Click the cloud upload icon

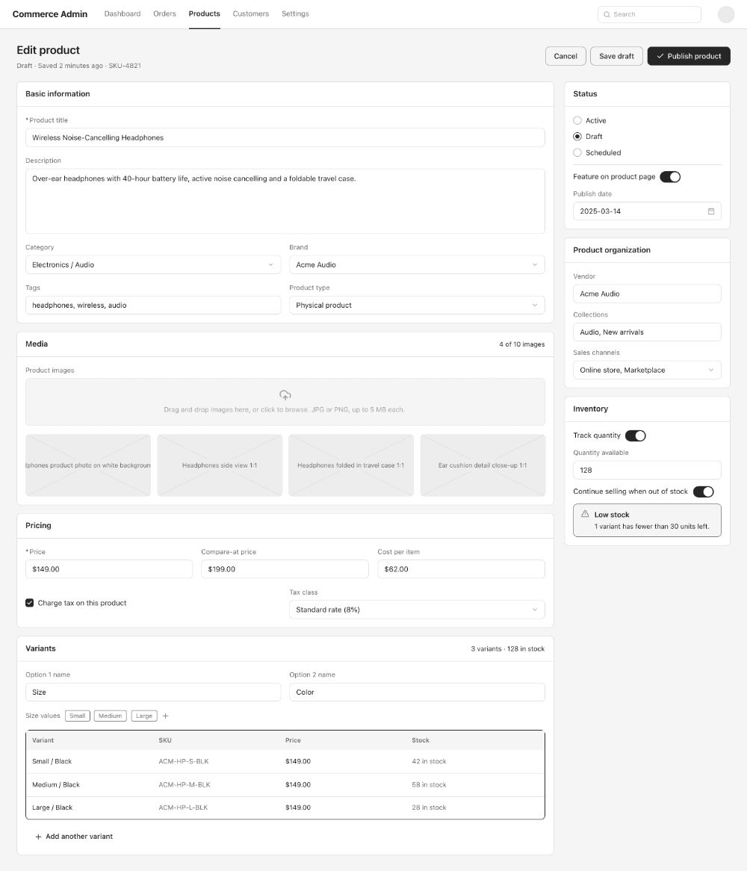[x=285, y=395]
